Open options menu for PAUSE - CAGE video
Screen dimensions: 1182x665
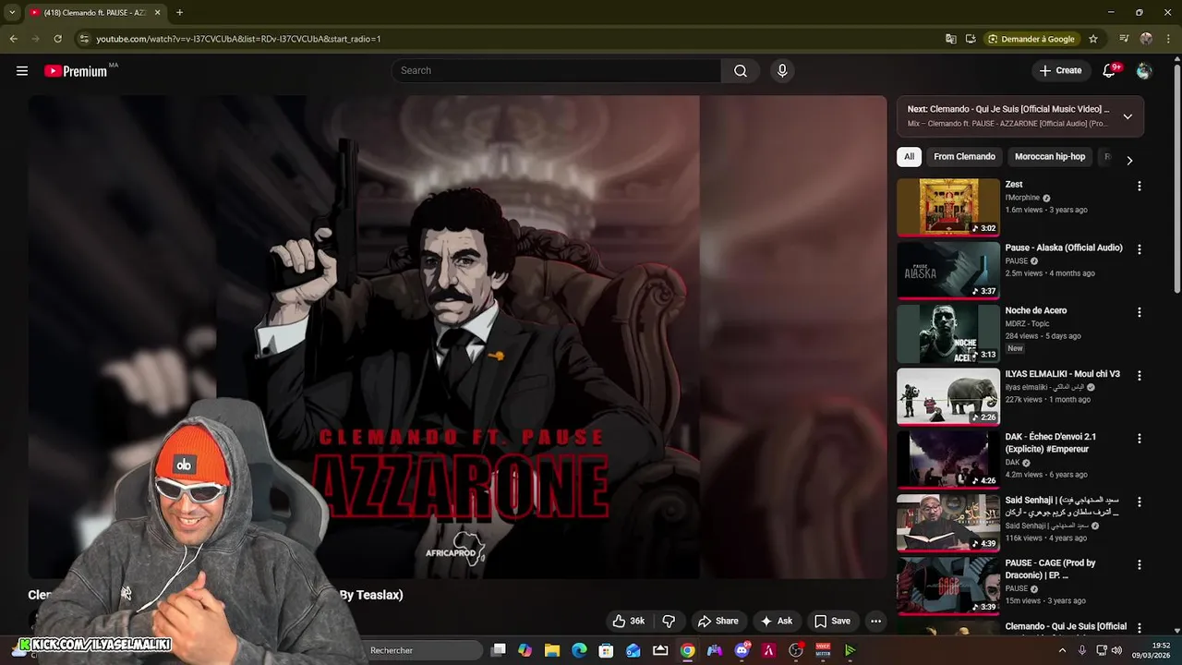[x=1139, y=564]
